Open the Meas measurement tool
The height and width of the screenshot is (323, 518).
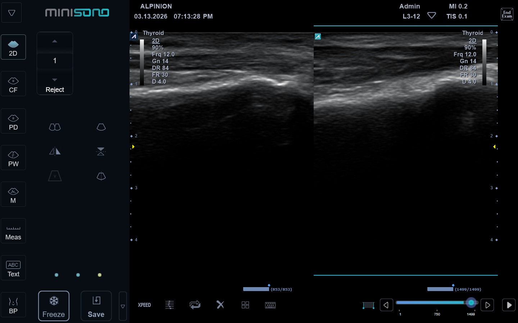(x=13, y=231)
